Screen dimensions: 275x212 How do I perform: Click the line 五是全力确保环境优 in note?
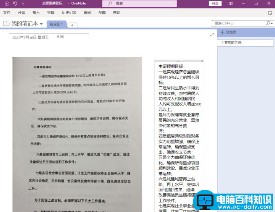pos(177,157)
